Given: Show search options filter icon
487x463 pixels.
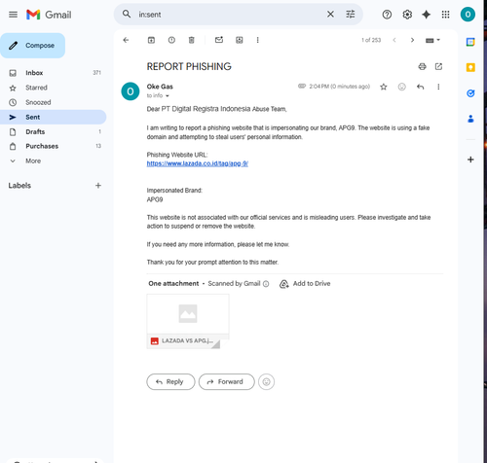Looking at the screenshot, I should coord(351,15).
